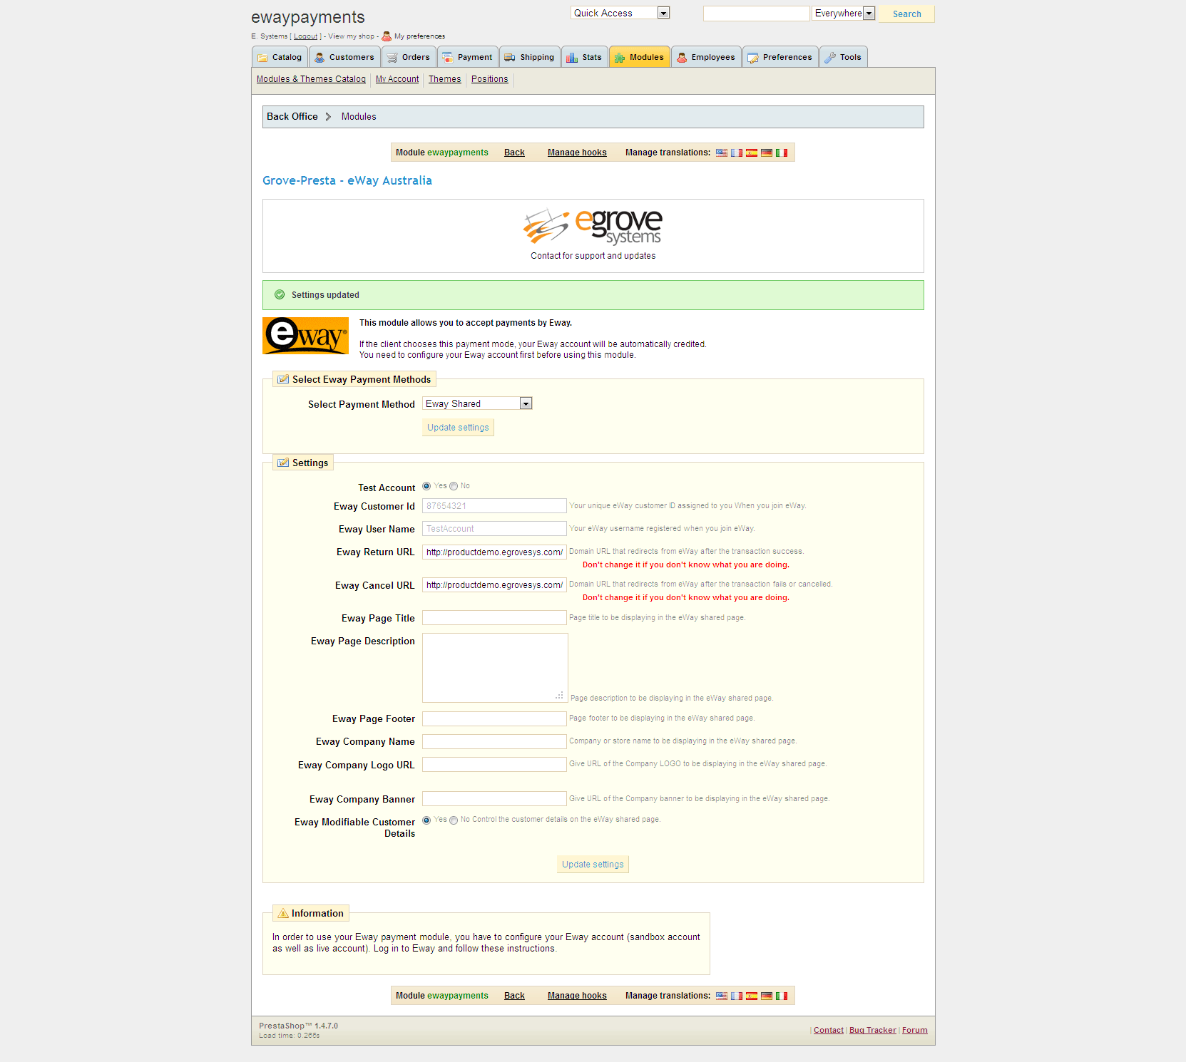This screenshot has height=1062, width=1186.
Task: Click the Search button
Action: tap(906, 14)
